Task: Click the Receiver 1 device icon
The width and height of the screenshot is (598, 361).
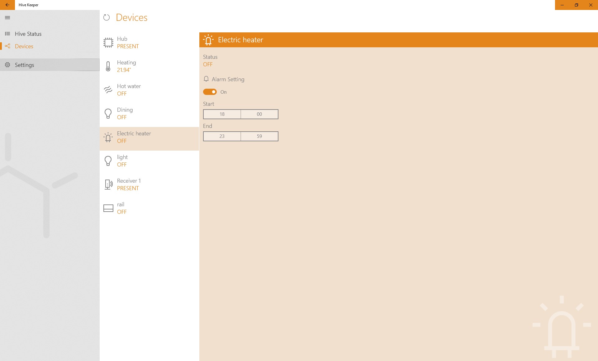Action: point(108,185)
